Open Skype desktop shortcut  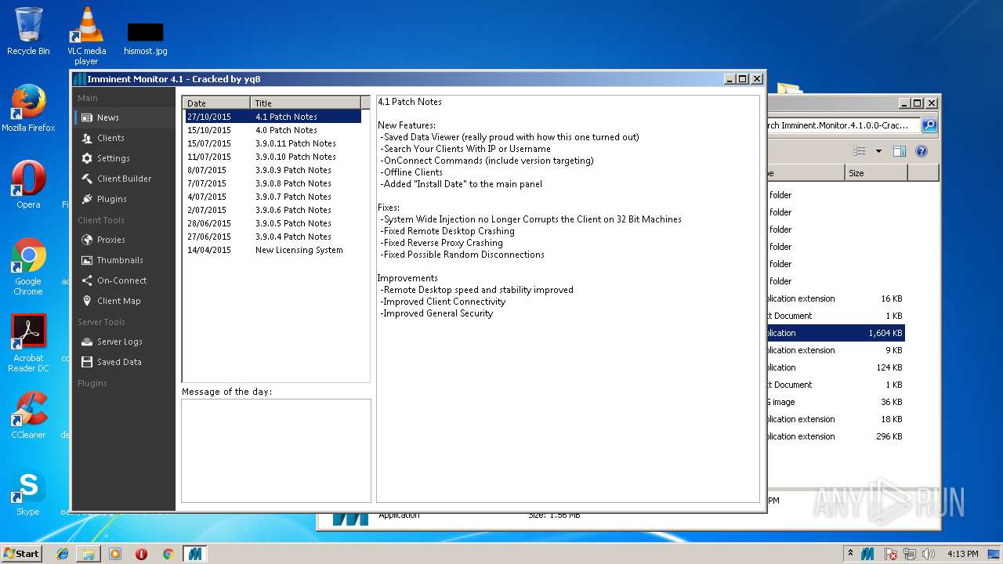click(28, 492)
